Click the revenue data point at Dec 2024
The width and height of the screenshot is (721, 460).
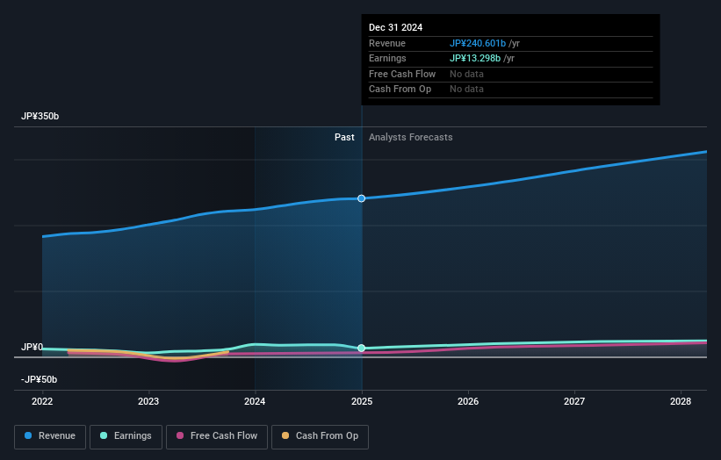[362, 198]
